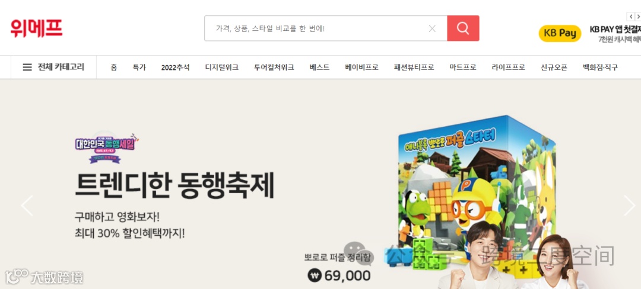Click the 대한민국 동행세일 badge logo
This screenshot has width=641, height=289.
107,147
